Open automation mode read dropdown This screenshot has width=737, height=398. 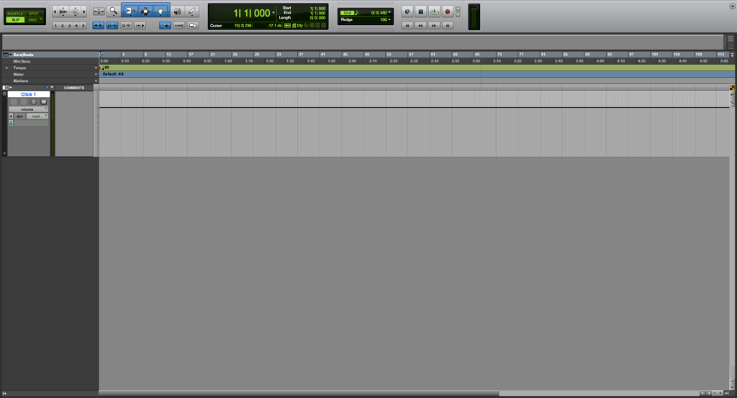coord(37,116)
